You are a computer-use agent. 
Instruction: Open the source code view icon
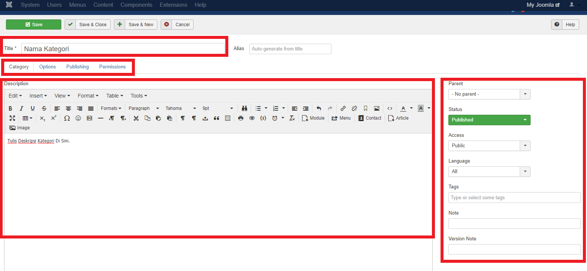pos(390,108)
